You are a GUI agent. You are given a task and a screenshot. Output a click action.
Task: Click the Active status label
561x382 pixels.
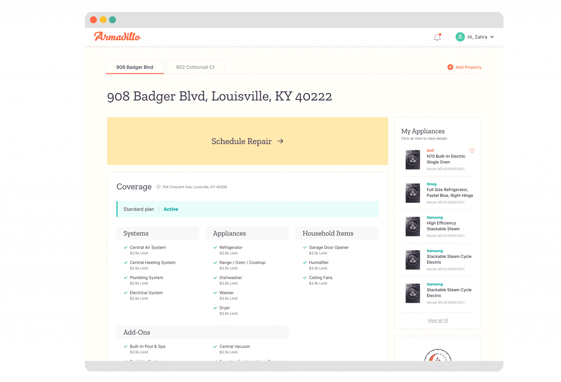click(x=171, y=209)
